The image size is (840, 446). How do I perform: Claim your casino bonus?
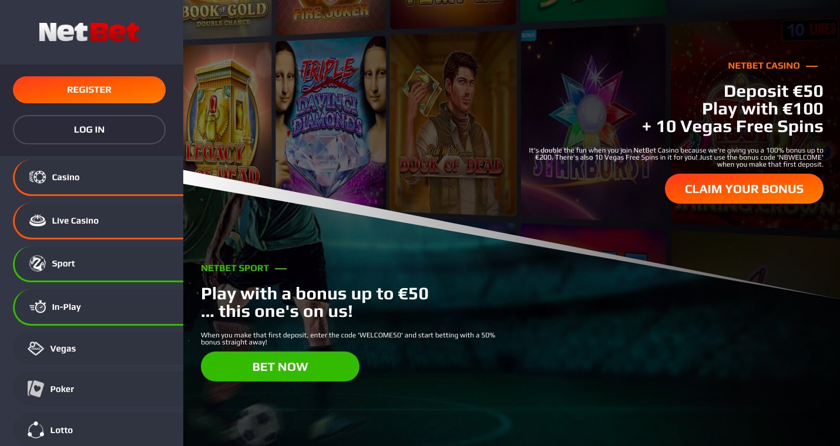744,189
